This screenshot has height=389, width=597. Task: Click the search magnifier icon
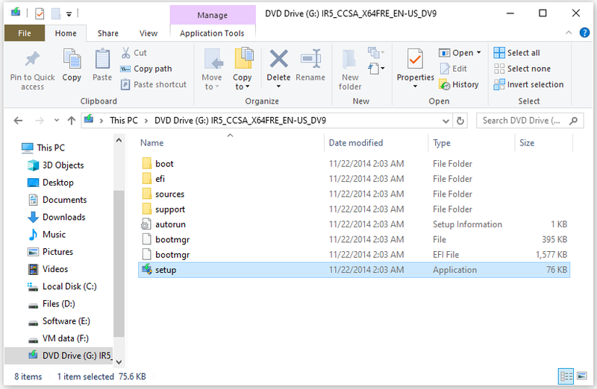573,121
